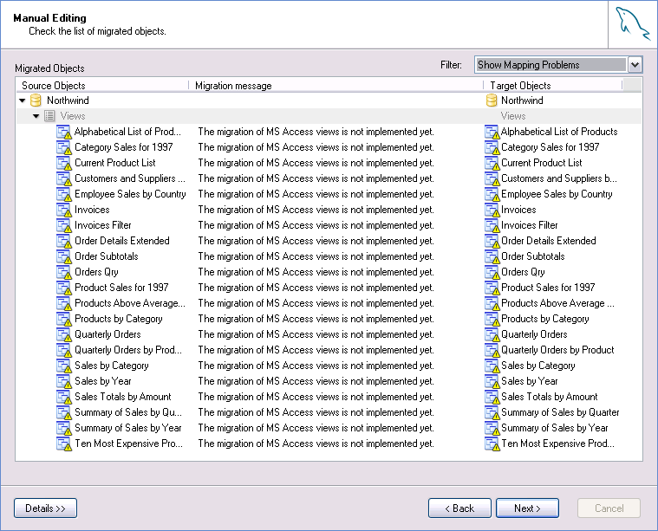Click the view icon beside source Orders Qry
658x531 pixels.
tap(64, 272)
